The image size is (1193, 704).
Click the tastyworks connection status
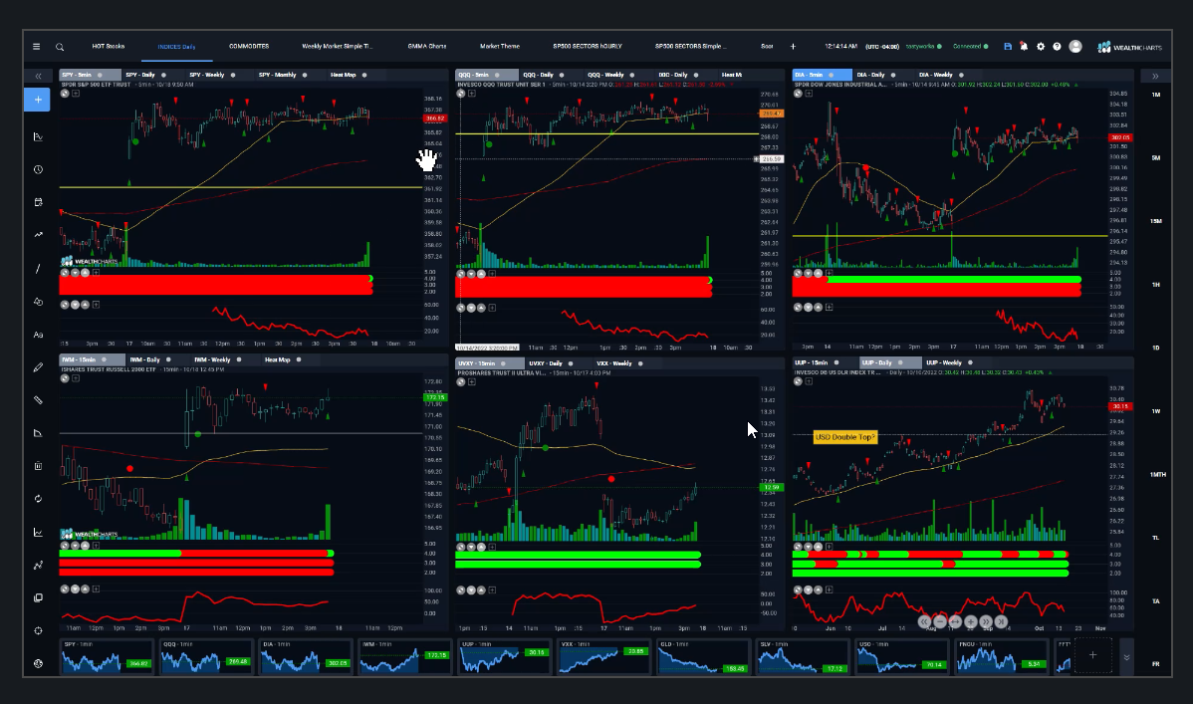[924, 47]
